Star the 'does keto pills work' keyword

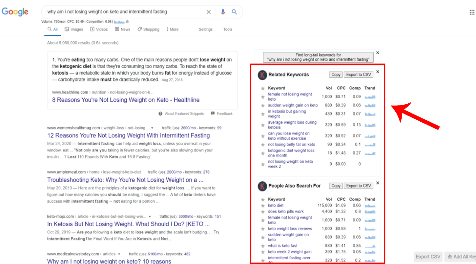point(263,212)
